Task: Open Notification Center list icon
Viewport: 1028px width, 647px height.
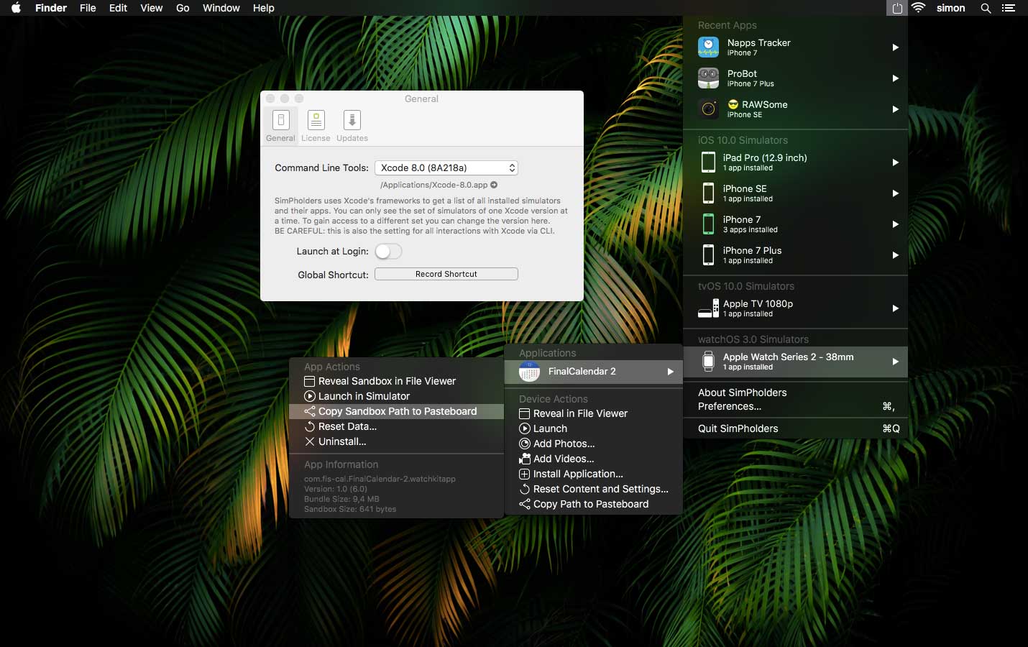Action: 1009,8
